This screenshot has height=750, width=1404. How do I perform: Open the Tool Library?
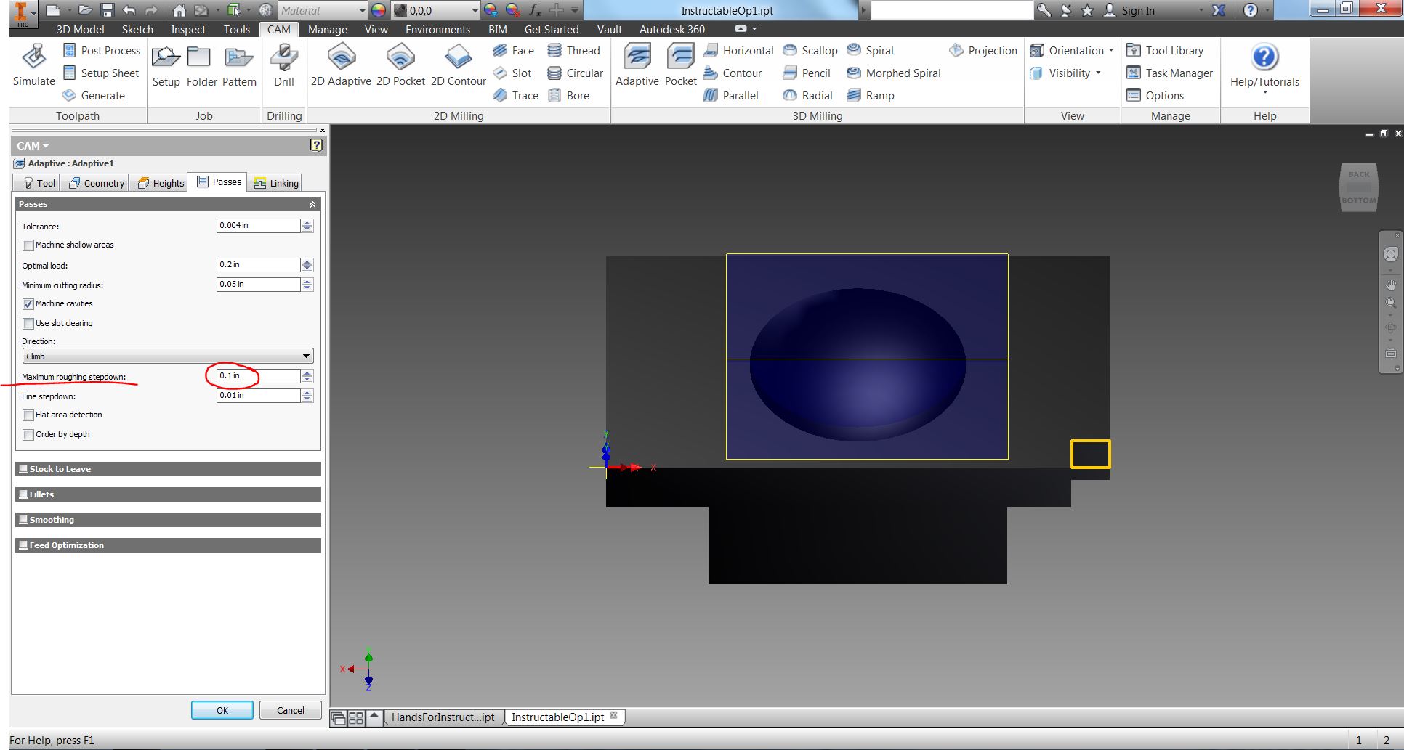(1164, 50)
